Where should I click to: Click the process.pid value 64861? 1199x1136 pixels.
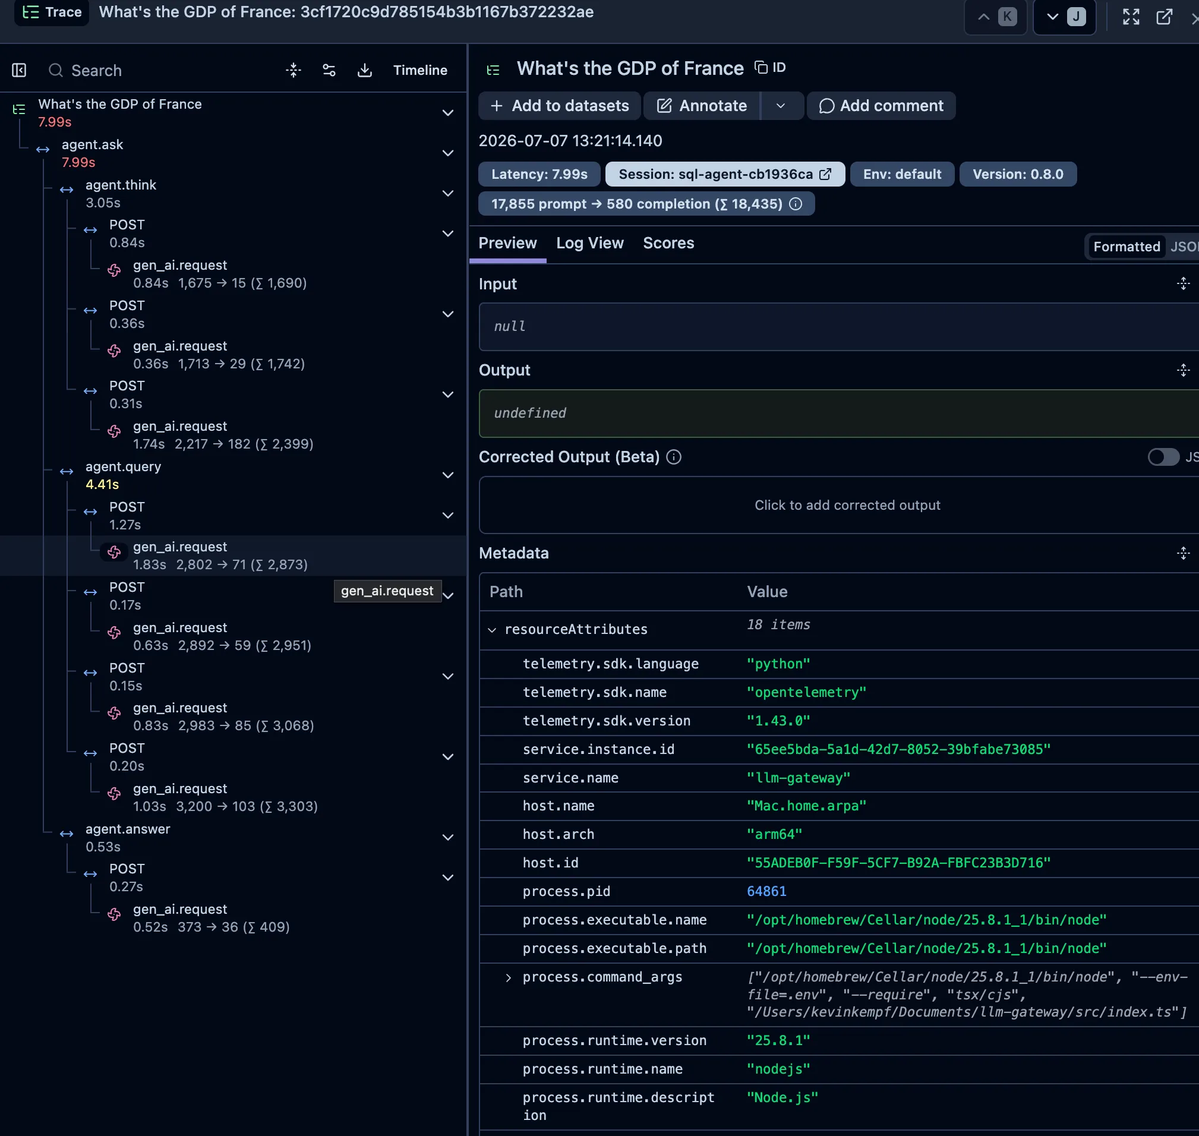pos(766,892)
